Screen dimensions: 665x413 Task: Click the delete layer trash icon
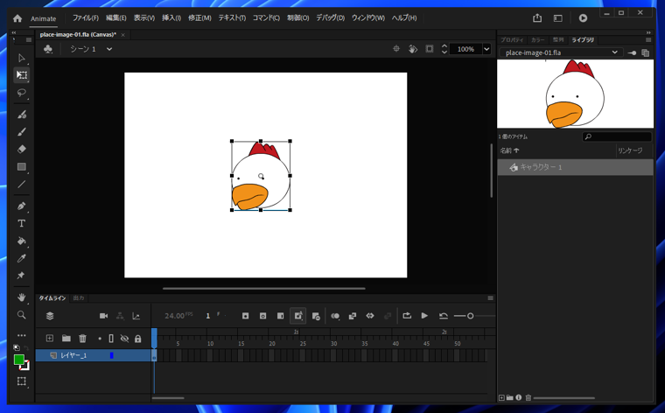click(x=82, y=339)
